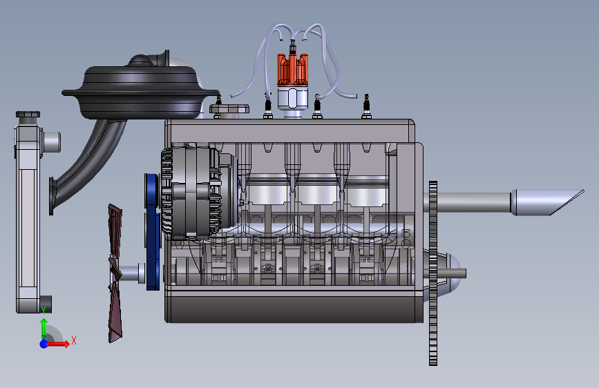599x388 pixels.
Task: Select the finned alternator housing
Action: pyautogui.click(x=191, y=193)
